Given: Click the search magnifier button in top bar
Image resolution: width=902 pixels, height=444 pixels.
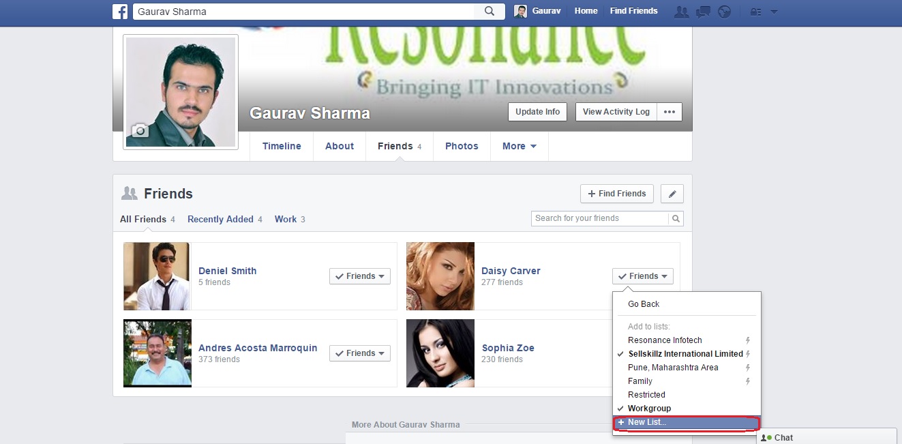Looking at the screenshot, I should point(490,11).
